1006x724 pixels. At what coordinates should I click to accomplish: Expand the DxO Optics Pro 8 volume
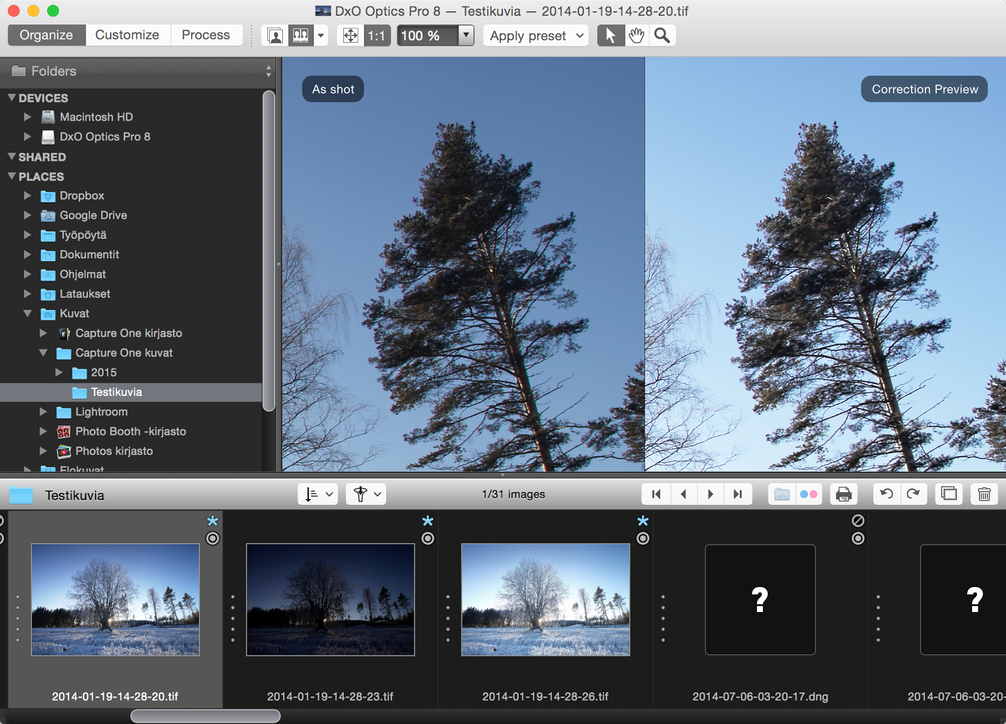pos(27,136)
